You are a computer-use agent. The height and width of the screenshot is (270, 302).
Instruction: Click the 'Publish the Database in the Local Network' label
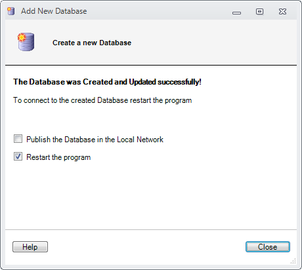pyautogui.click(x=95, y=140)
